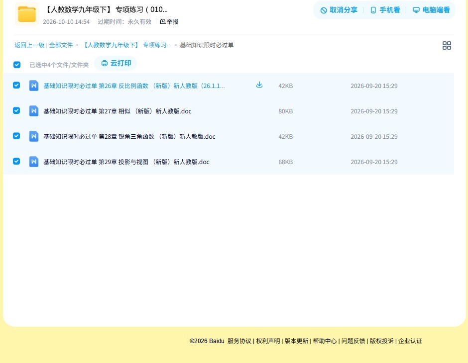Click the 企业认证 footer link
Image resolution: width=468 pixels, height=363 pixels.
(410, 341)
